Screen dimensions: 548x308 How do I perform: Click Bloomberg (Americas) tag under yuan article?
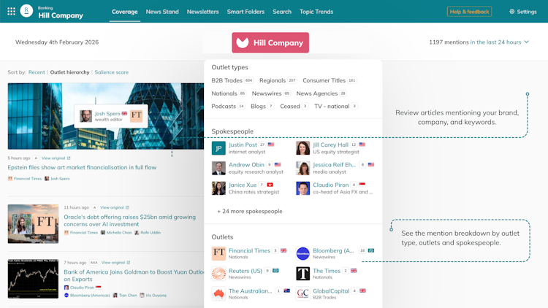[87, 296]
